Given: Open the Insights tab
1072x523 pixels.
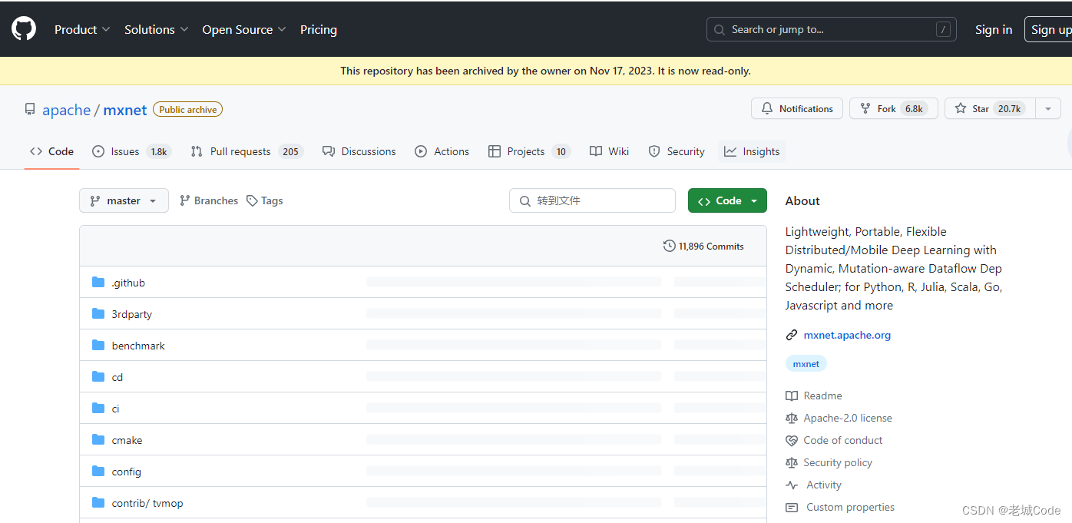Looking at the screenshot, I should pyautogui.click(x=752, y=151).
